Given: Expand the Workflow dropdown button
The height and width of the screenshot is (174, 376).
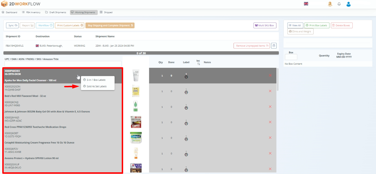Looking at the screenshot, I should (45, 25).
